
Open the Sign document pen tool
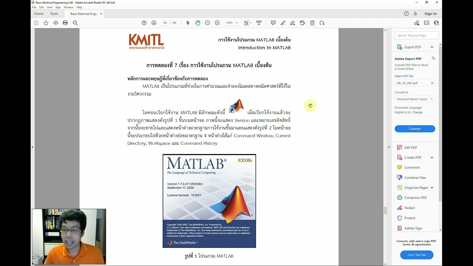pyautogui.click(x=293, y=23)
